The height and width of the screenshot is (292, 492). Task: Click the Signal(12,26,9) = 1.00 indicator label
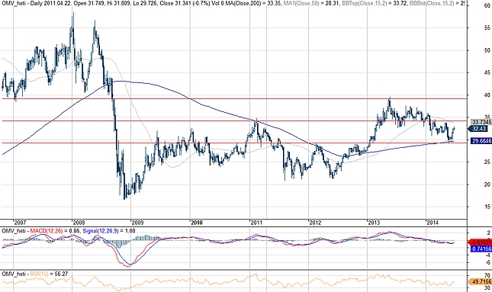(109, 231)
